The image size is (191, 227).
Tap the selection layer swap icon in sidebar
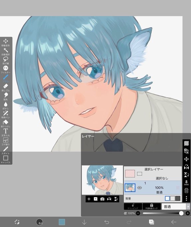point(186,151)
